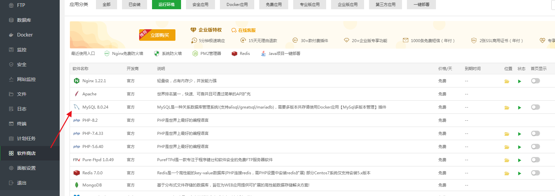Screen dimensions: 555x196
Task: Open the PM2管理器 shortcut
Action: 207,54
